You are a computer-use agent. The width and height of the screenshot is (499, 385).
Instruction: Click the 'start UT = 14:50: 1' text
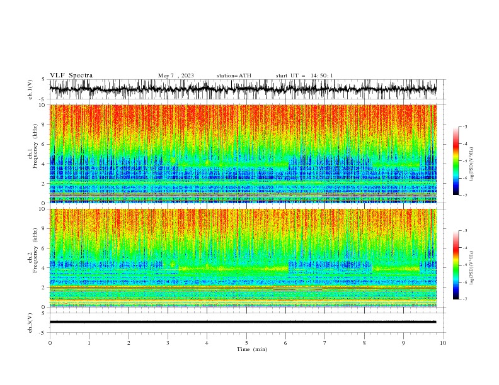[304, 75]
